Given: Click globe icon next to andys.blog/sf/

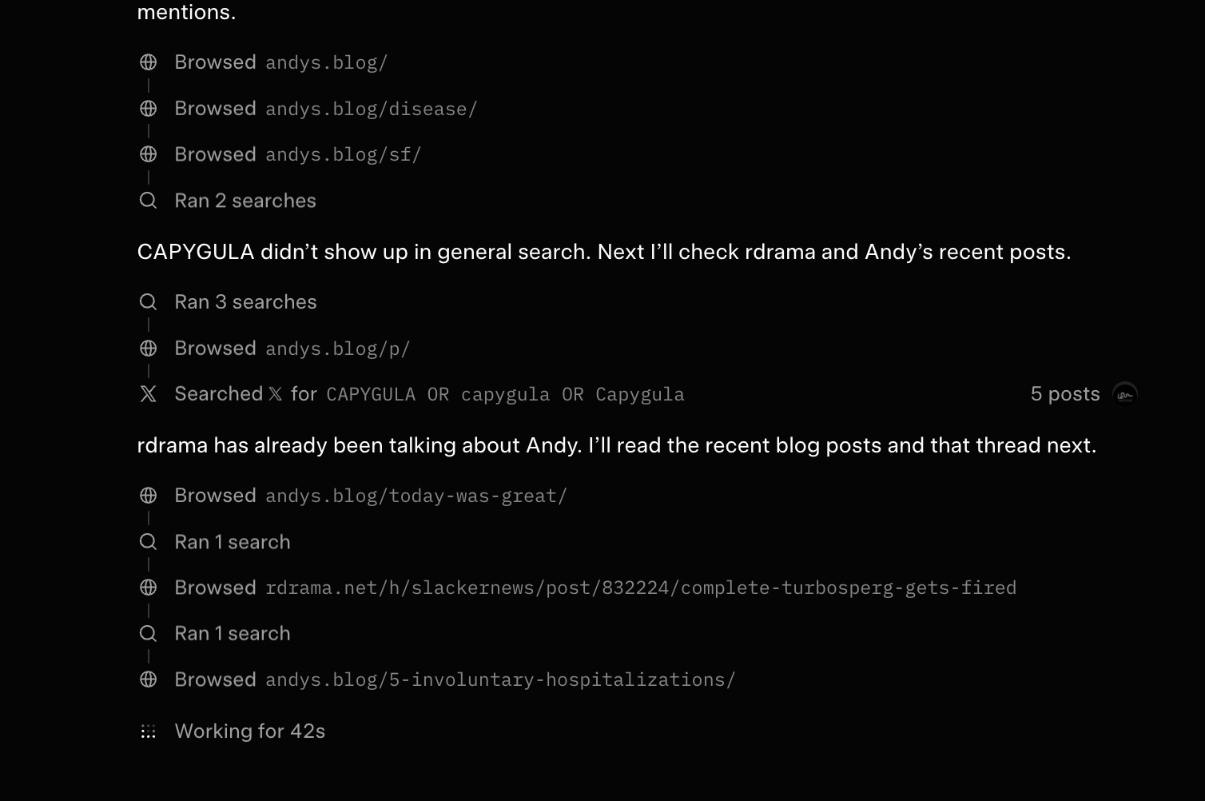Looking at the screenshot, I should point(148,154).
